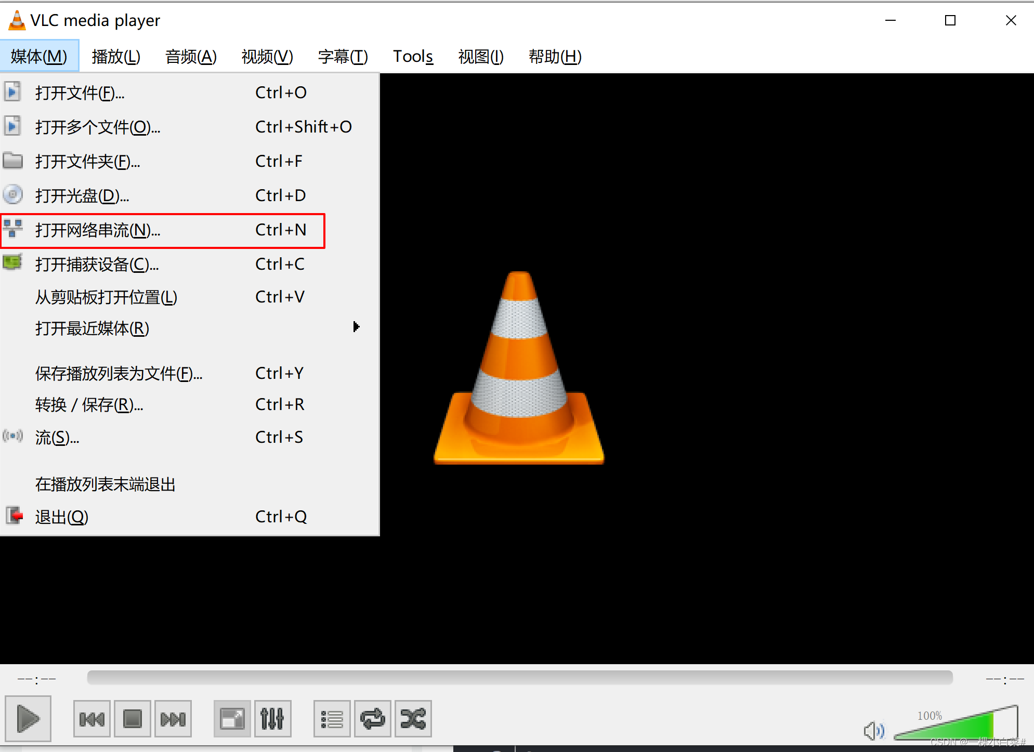This screenshot has height=752, width=1034.
Task: Open the 音频(A) menu
Action: click(x=191, y=56)
